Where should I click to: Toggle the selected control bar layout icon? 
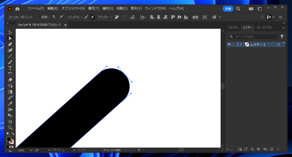(269, 17)
